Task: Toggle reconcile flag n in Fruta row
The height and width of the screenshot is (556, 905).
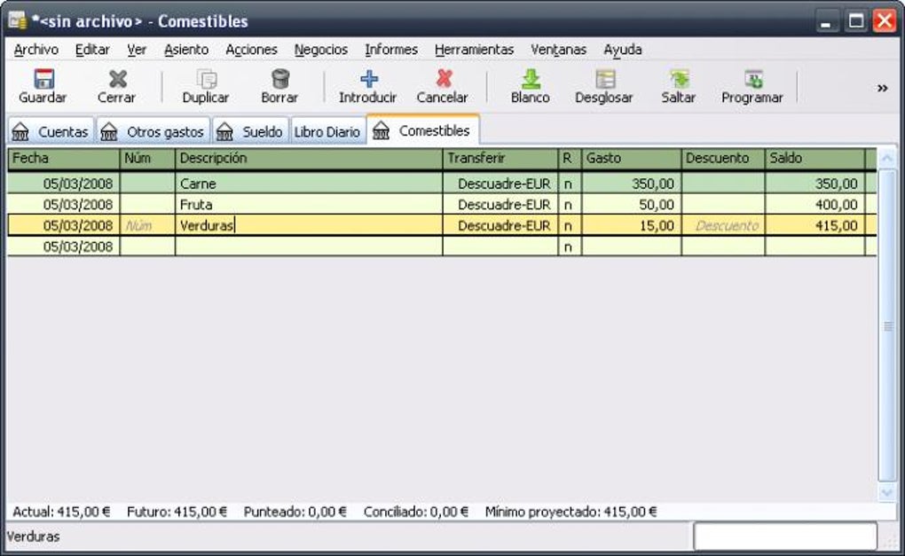Action: coord(569,204)
